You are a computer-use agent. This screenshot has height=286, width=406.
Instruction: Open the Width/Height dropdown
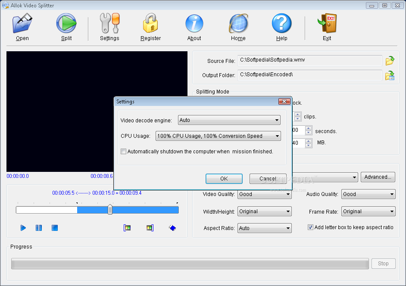click(x=264, y=211)
